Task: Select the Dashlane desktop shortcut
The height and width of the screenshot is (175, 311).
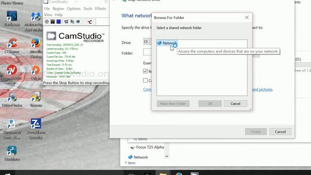Action: point(12,153)
